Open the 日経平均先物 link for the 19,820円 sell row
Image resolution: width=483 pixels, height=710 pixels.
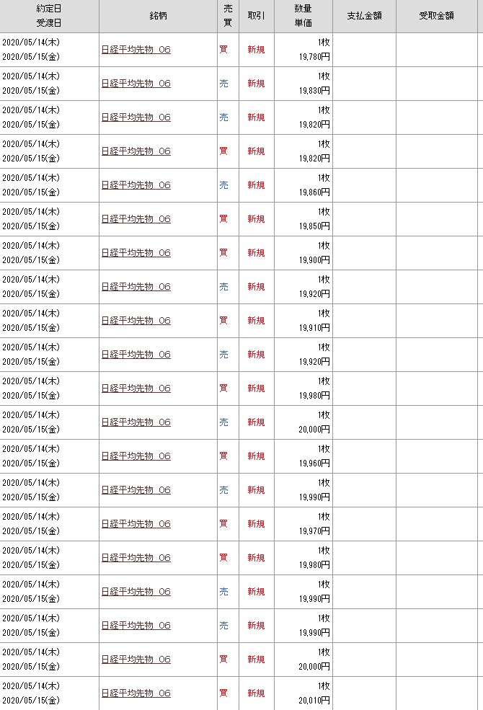[x=136, y=117]
